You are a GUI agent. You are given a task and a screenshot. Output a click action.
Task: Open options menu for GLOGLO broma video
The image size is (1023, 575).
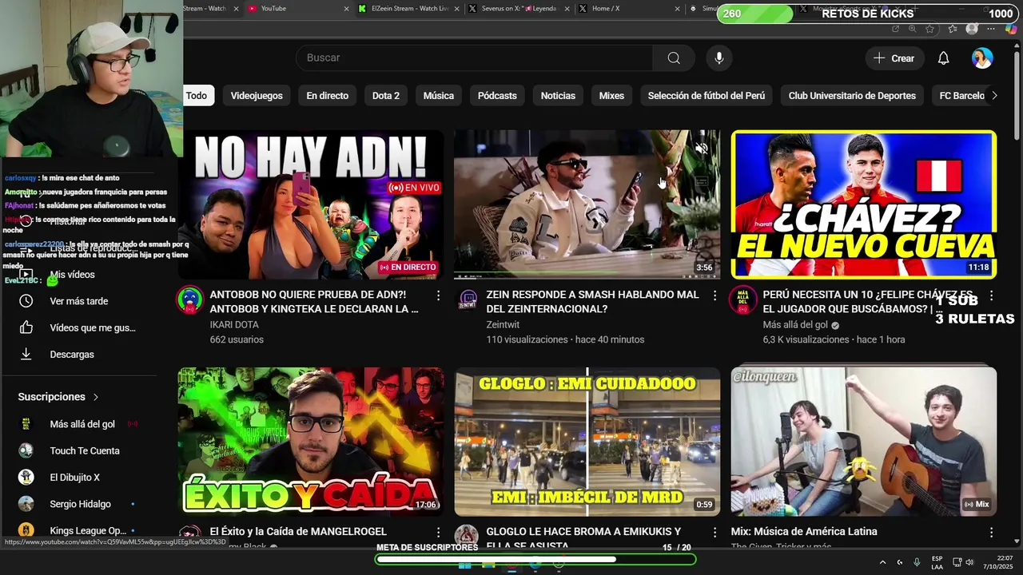point(715,532)
